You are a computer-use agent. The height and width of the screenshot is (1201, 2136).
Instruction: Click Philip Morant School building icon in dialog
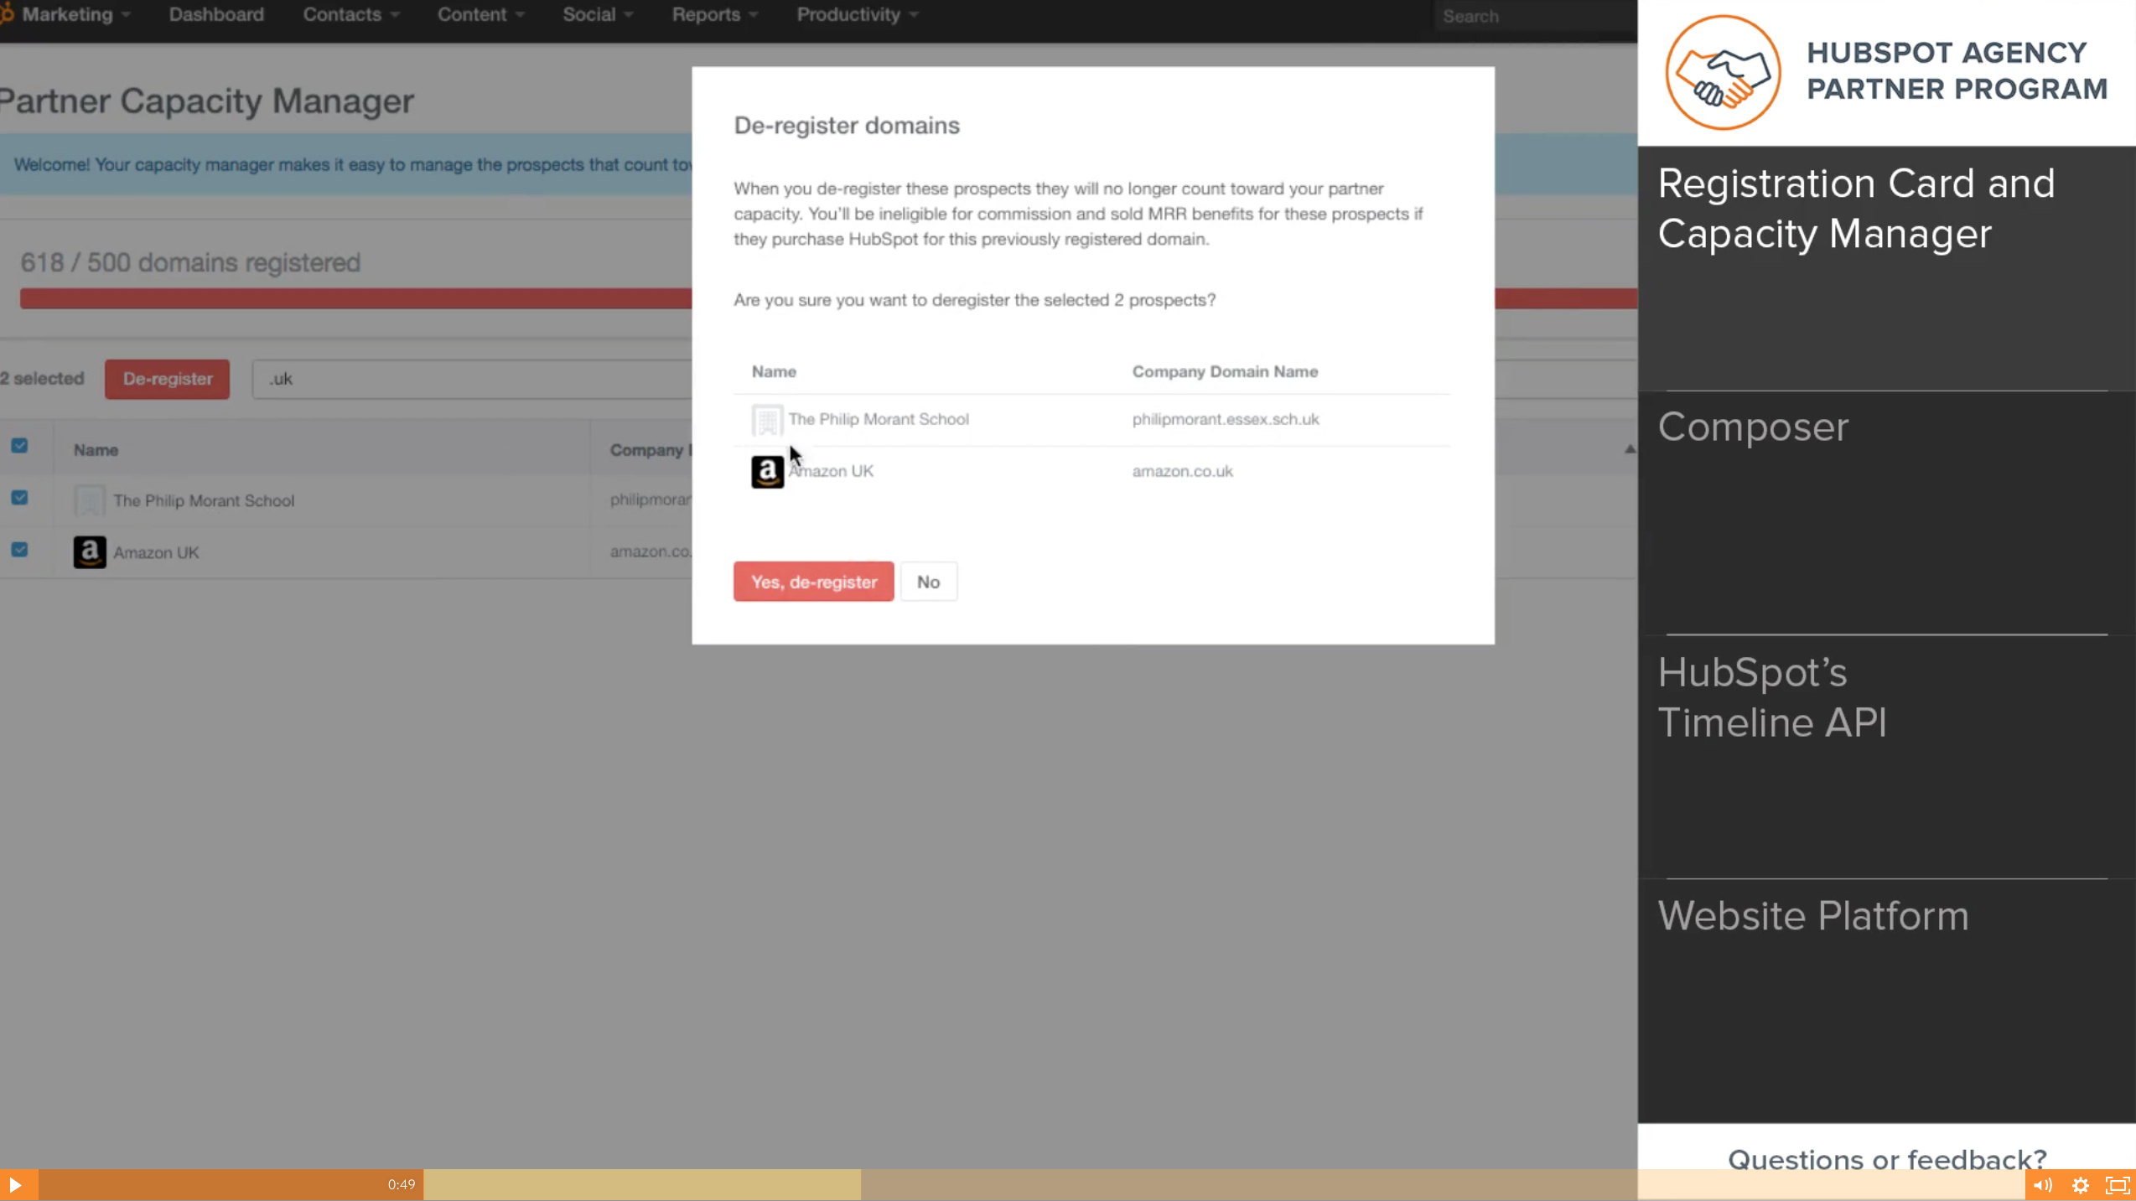click(x=767, y=420)
